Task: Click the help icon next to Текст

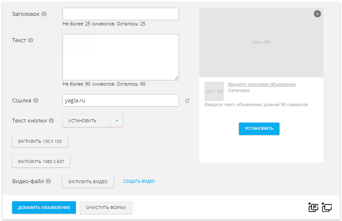Action: click(31, 40)
